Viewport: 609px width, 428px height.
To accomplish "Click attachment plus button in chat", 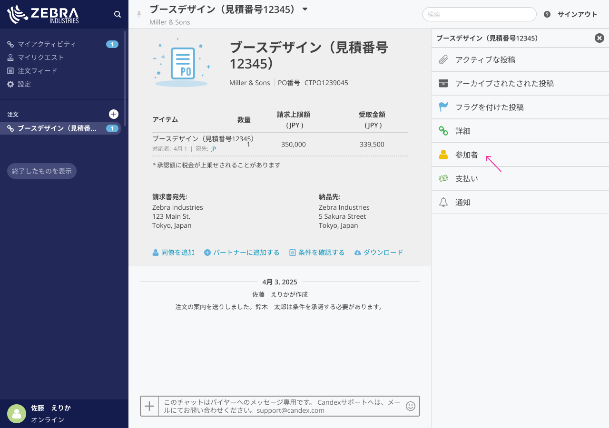I will (149, 406).
